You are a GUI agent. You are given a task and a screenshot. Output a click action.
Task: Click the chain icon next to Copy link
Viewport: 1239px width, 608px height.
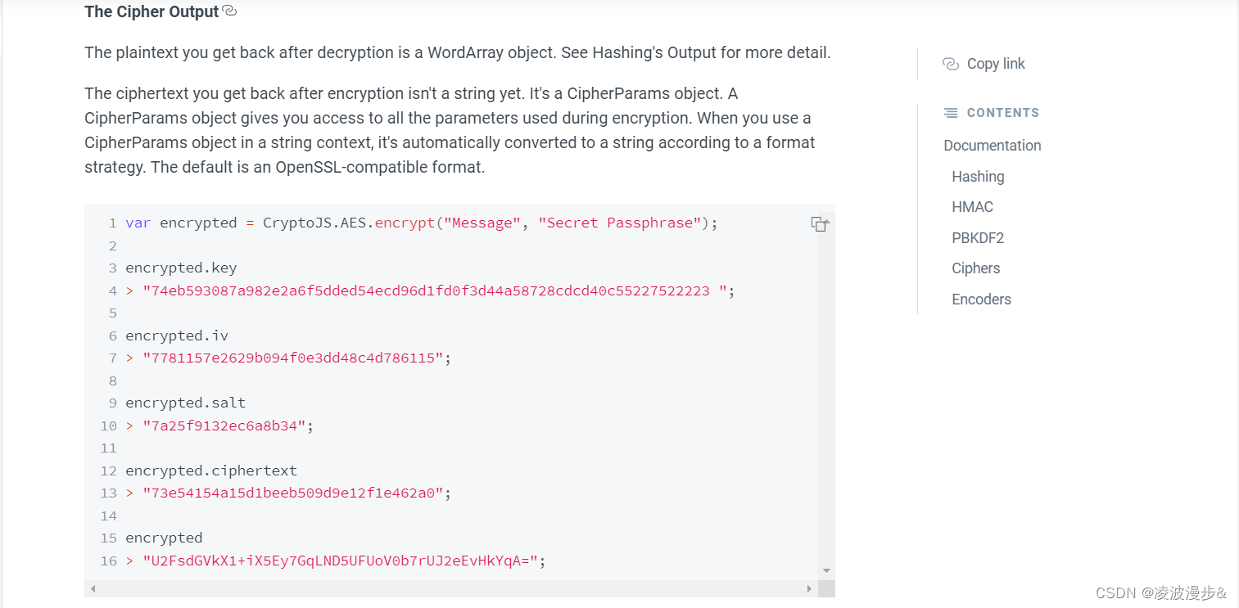[950, 64]
